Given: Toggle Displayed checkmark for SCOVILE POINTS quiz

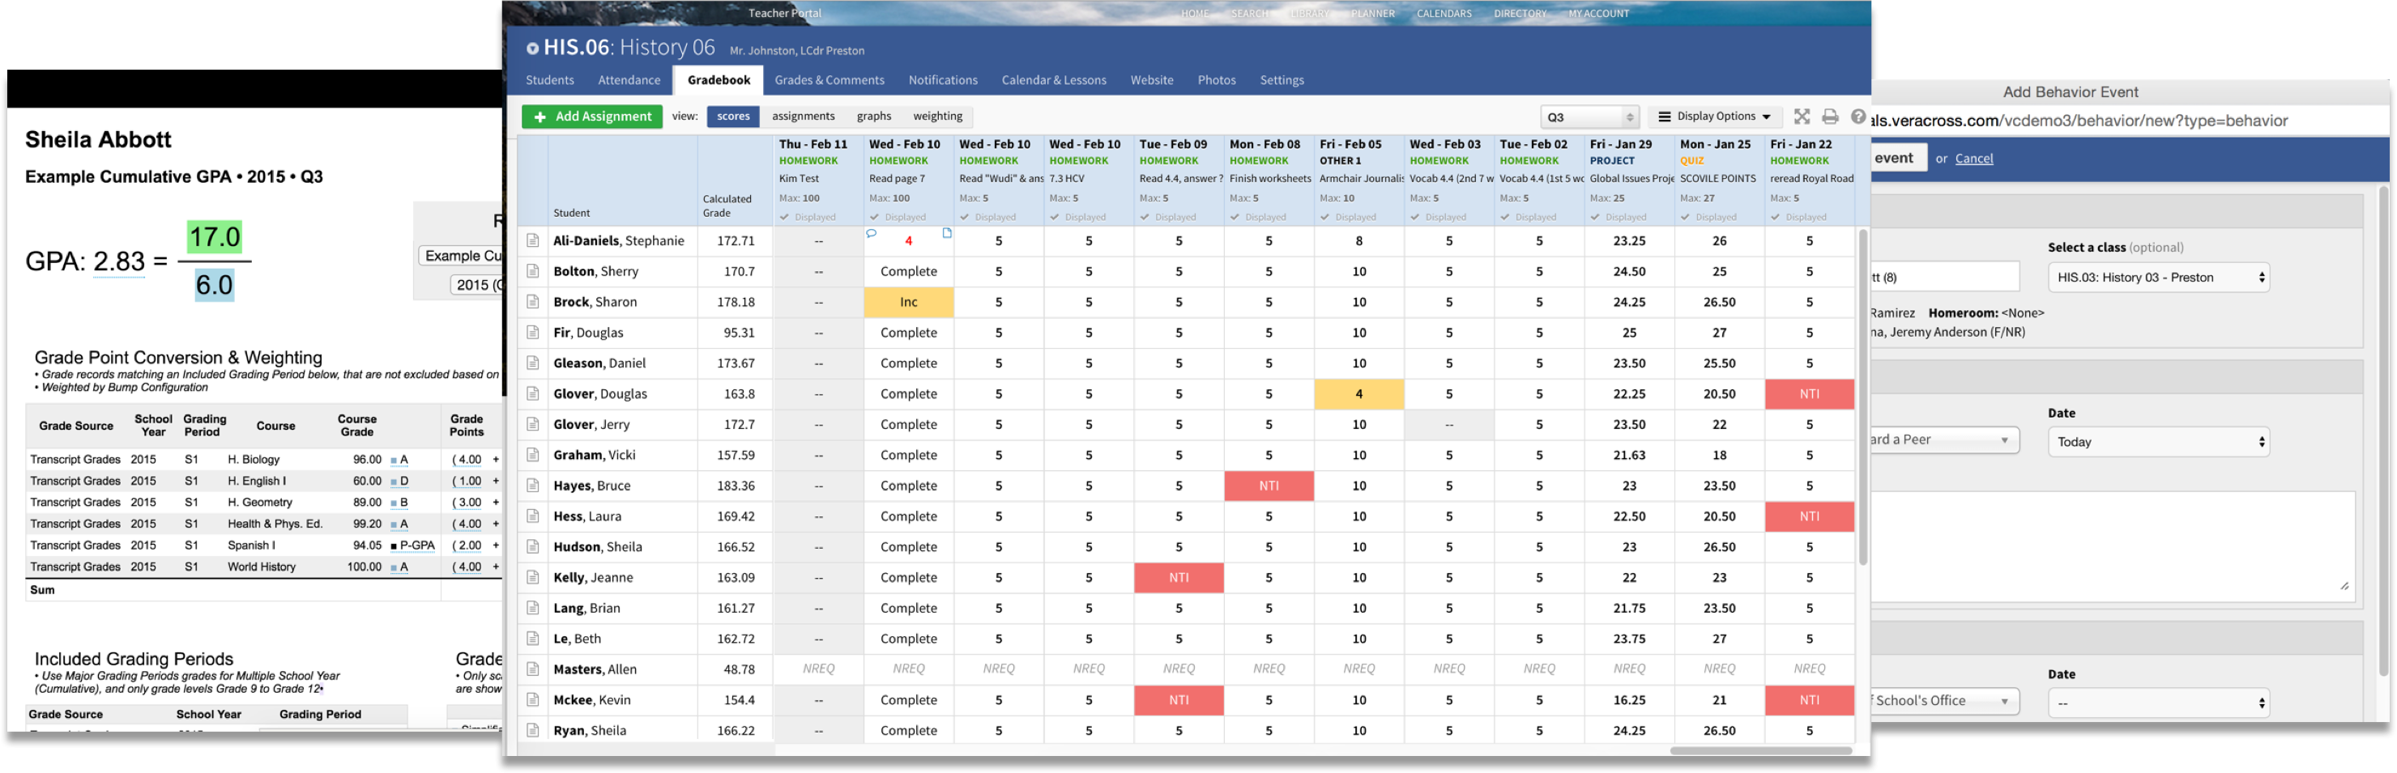Looking at the screenshot, I should coord(1708,218).
